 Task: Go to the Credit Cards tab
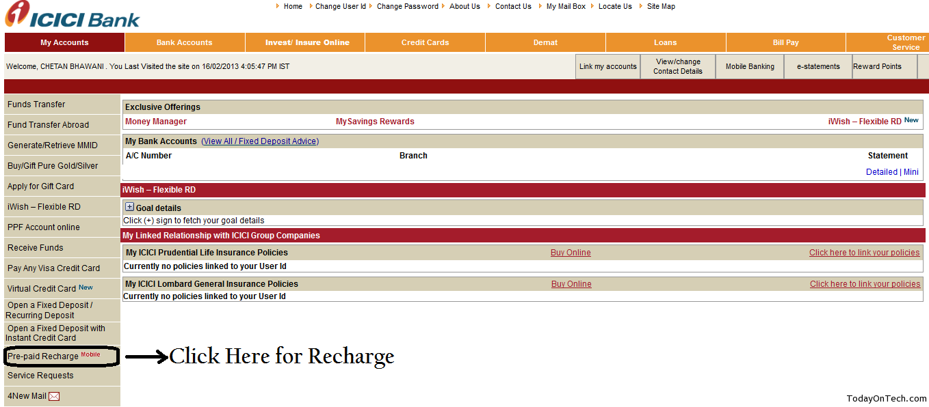click(425, 42)
